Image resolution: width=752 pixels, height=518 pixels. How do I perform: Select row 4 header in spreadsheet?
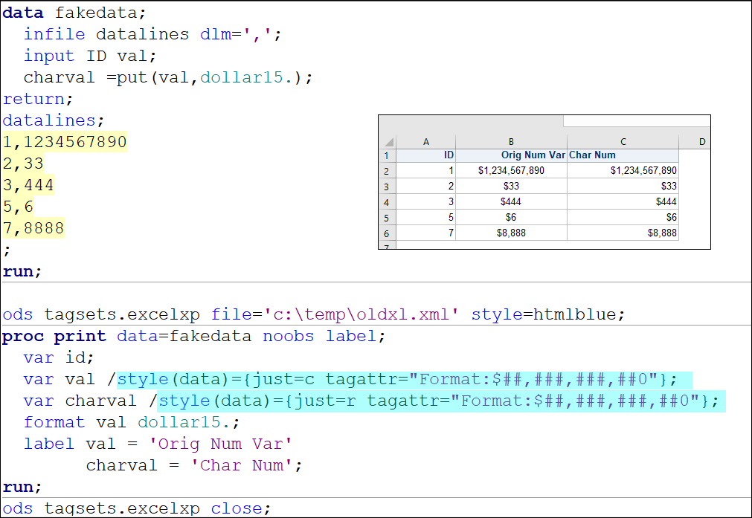[388, 202]
